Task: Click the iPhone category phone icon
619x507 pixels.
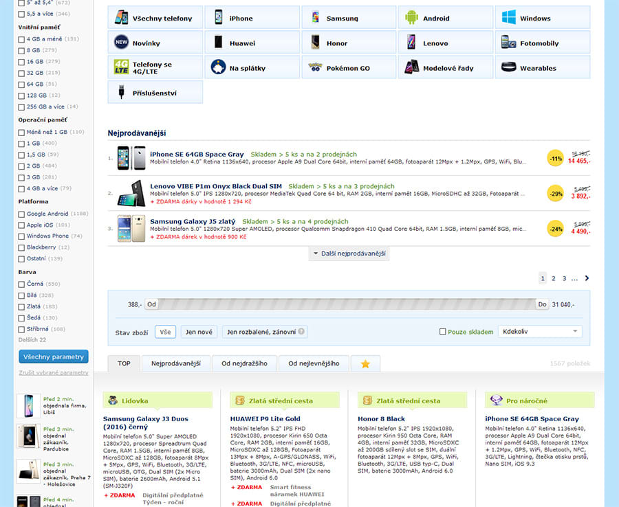Action: (x=218, y=18)
